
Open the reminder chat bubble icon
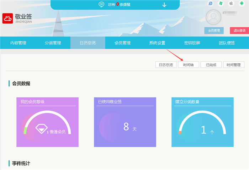[101, 4]
